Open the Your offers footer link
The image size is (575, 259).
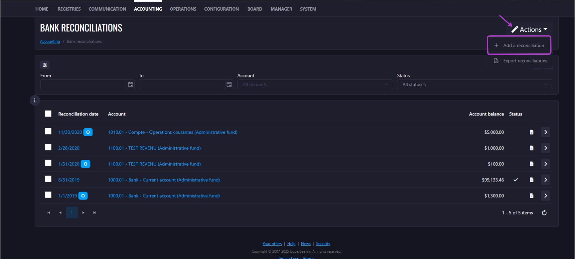click(272, 244)
